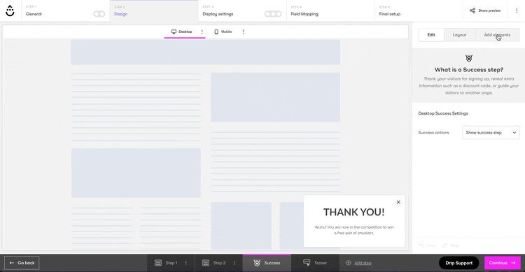Open Mobile view options dots
The height and width of the screenshot is (272, 525).
click(243, 31)
